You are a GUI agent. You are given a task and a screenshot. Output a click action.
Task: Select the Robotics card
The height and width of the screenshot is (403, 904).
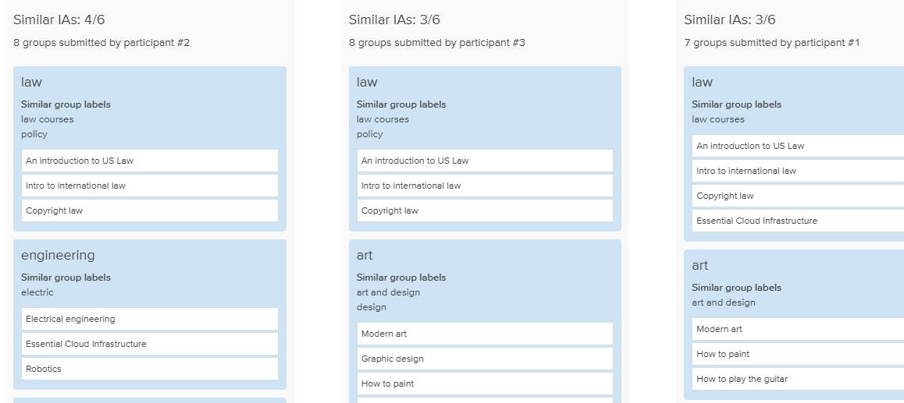(x=149, y=369)
